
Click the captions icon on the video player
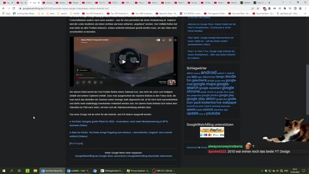pyautogui.click(x=170, y=40)
